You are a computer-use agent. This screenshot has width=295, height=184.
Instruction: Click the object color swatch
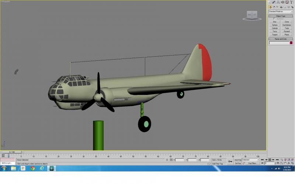291,43
